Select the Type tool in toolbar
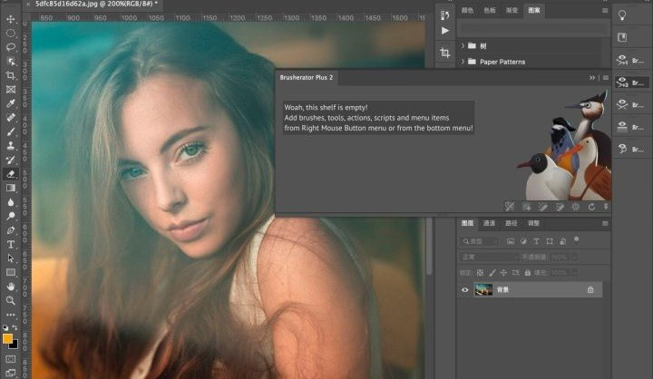The height and width of the screenshot is (379, 653). click(x=10, y=244)
